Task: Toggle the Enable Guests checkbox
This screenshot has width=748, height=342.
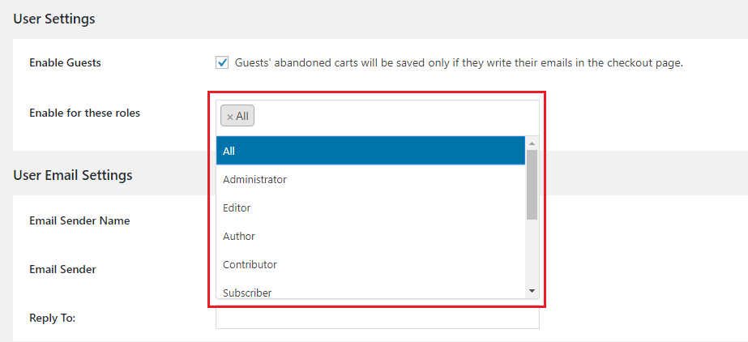Action: point(222,62)
